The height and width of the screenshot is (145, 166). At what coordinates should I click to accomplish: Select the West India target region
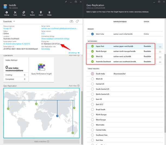125,125
